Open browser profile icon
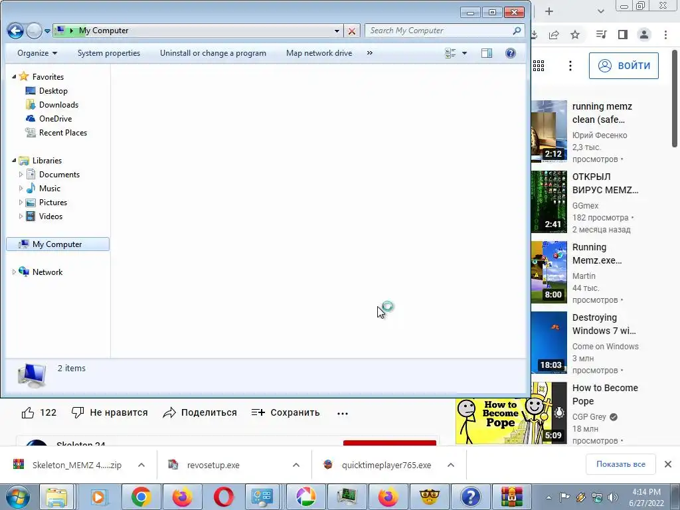680x510 pixels. [644, 35]
